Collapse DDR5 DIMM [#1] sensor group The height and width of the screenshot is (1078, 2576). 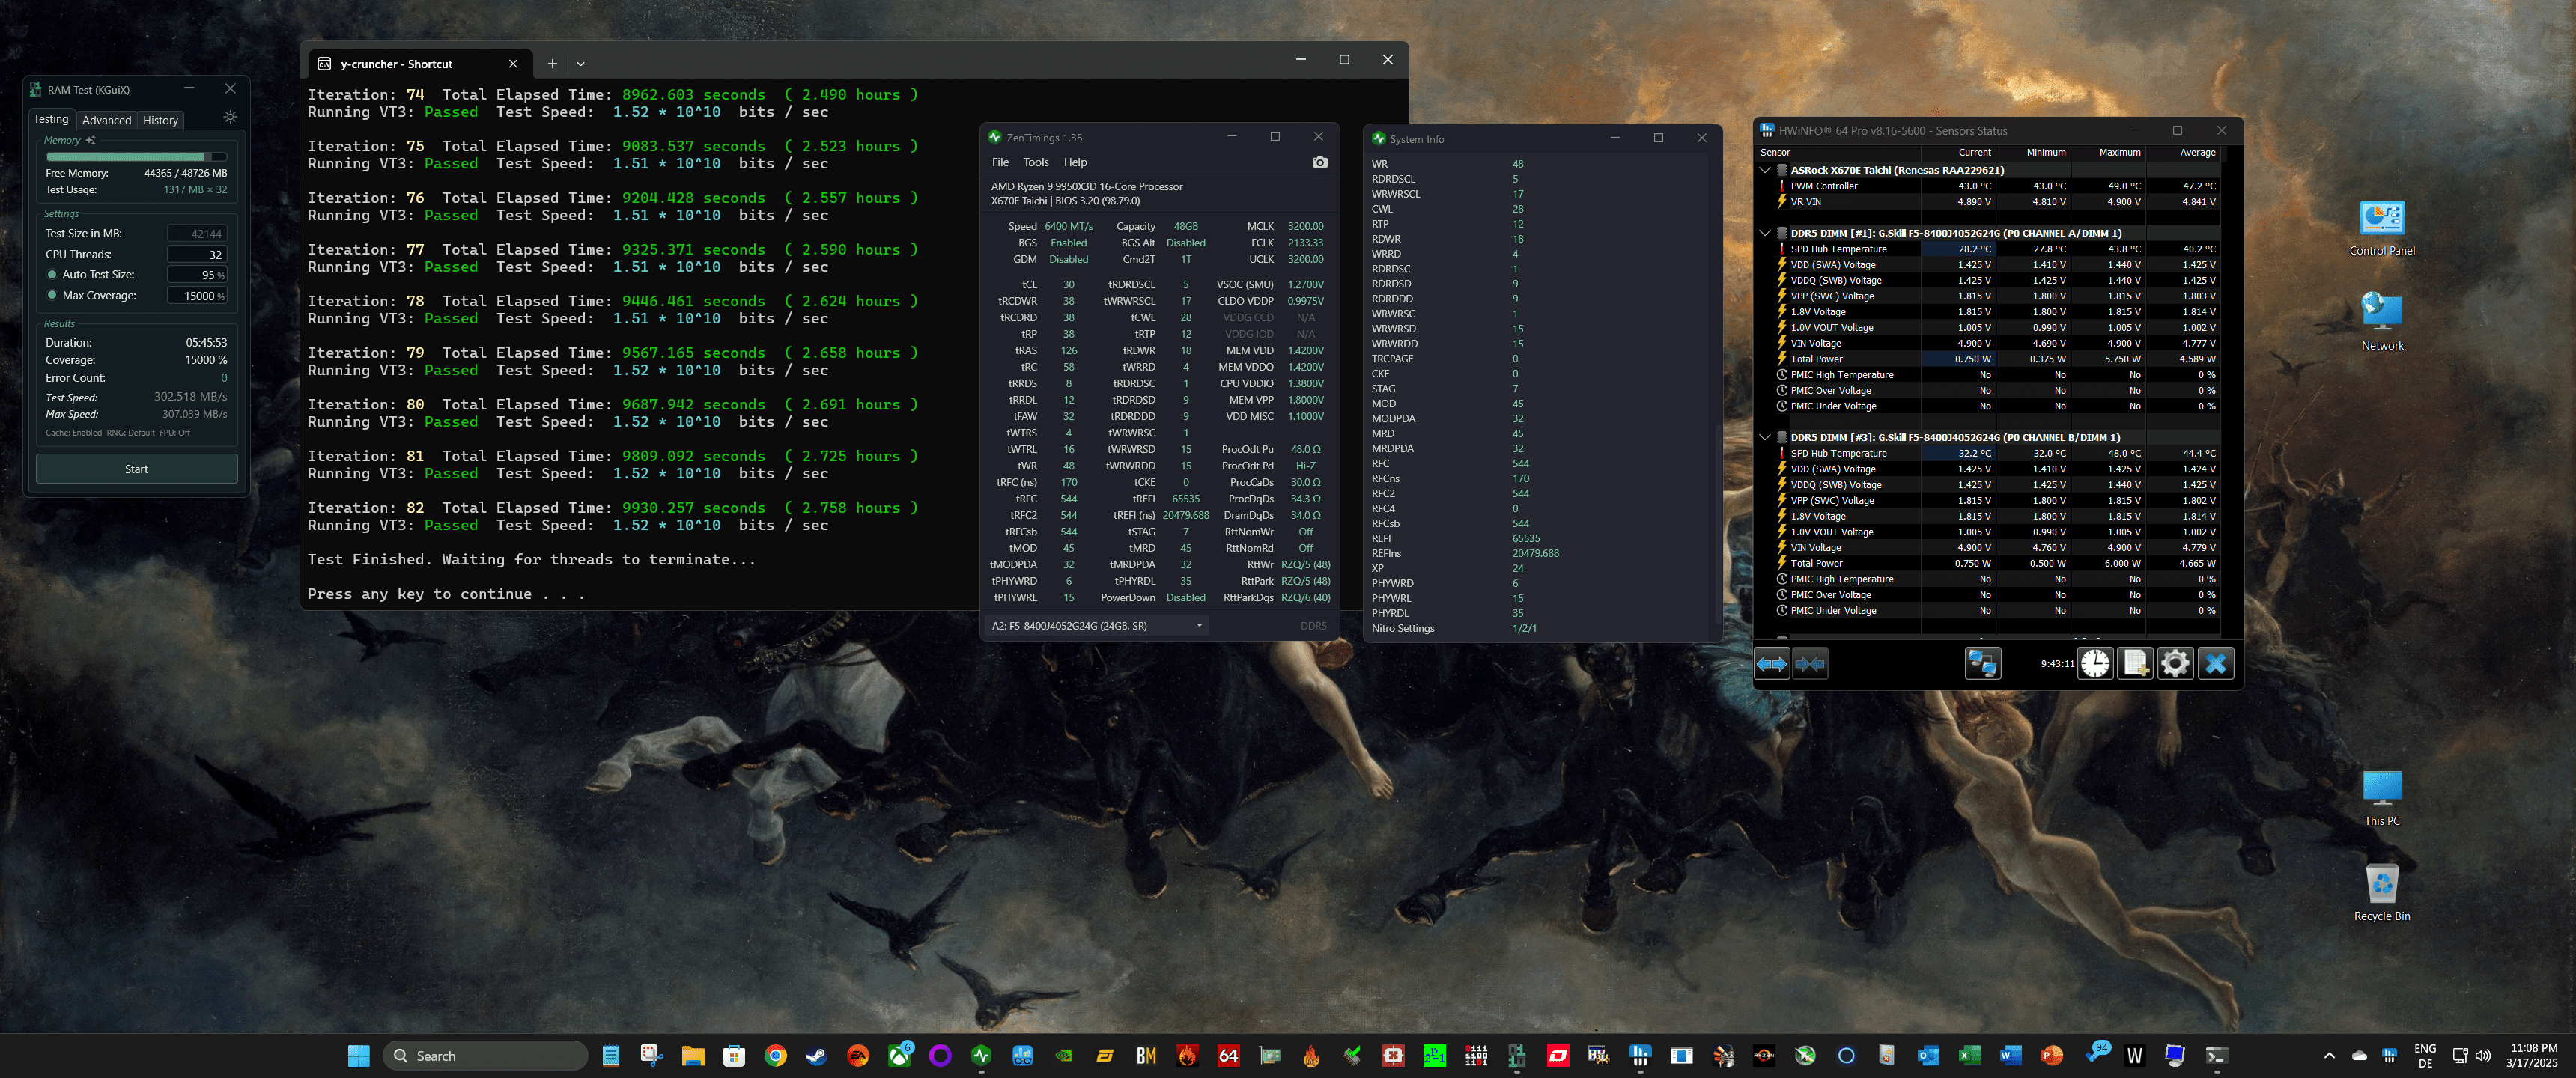[x=1765, y=233]
